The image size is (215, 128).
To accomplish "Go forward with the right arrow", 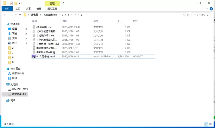I will (x=11, y=15).
